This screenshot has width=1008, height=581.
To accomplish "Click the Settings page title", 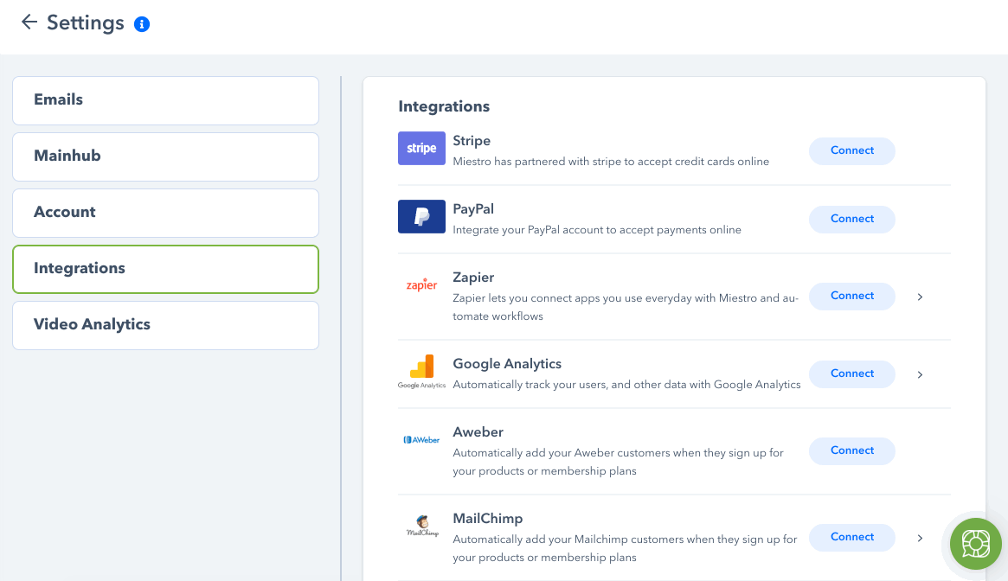I will click(86, 23).
